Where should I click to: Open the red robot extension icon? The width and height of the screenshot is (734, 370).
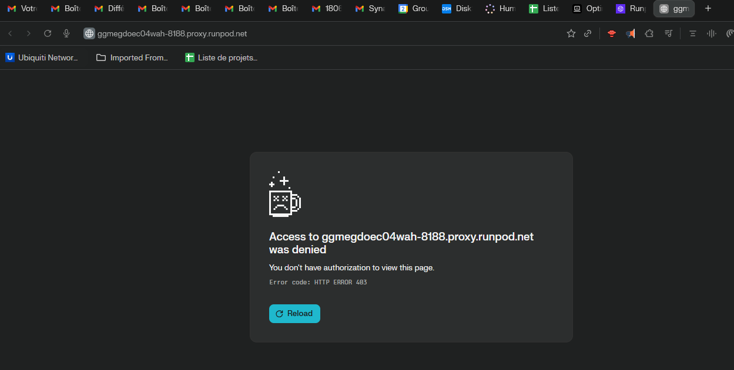[x=612, y=33]
